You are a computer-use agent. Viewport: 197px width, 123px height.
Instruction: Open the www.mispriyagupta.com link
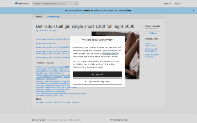46,43
